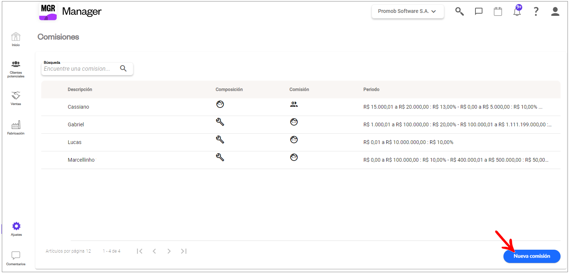Screen dimensions: 569x274
Task: Open Ventas section in the sidebar
Action: pos(16,98)
